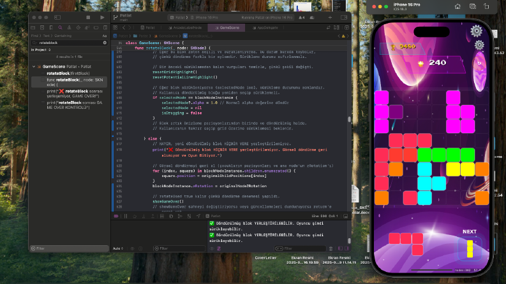Open the Issue navigator warning icon
The image size is (506, 284).
pyautogui.click(x=69, y=27)
